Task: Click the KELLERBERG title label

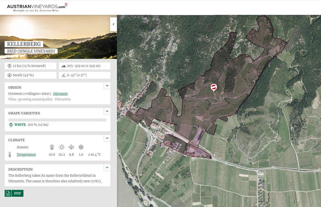Action: tap(24, 44)
